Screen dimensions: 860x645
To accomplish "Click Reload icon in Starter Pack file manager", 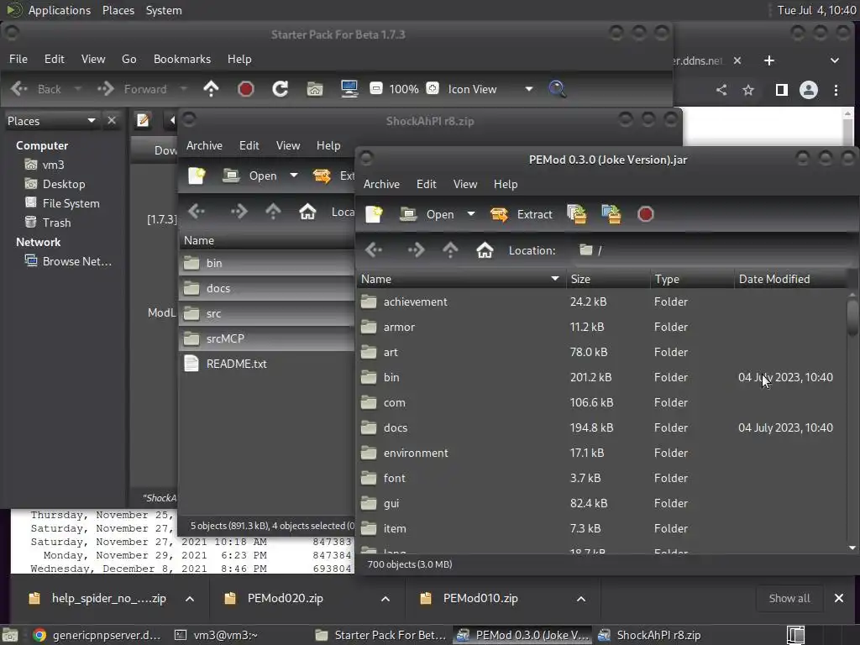I will coord(281,89).
